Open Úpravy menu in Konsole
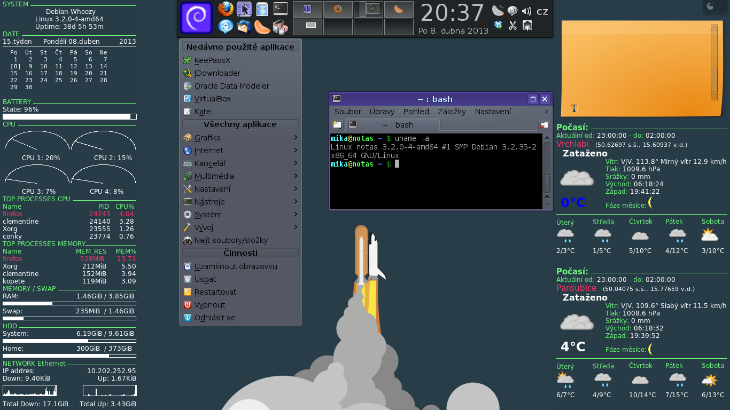This screenshot has width=730, height=410. point(382,112)
